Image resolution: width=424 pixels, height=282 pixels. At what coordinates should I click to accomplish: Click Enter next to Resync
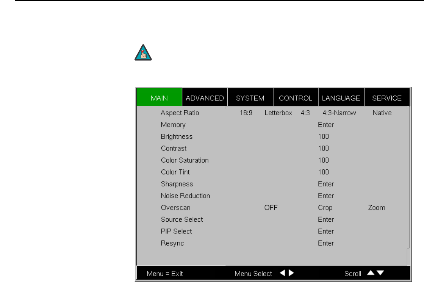tap(326, 243)
